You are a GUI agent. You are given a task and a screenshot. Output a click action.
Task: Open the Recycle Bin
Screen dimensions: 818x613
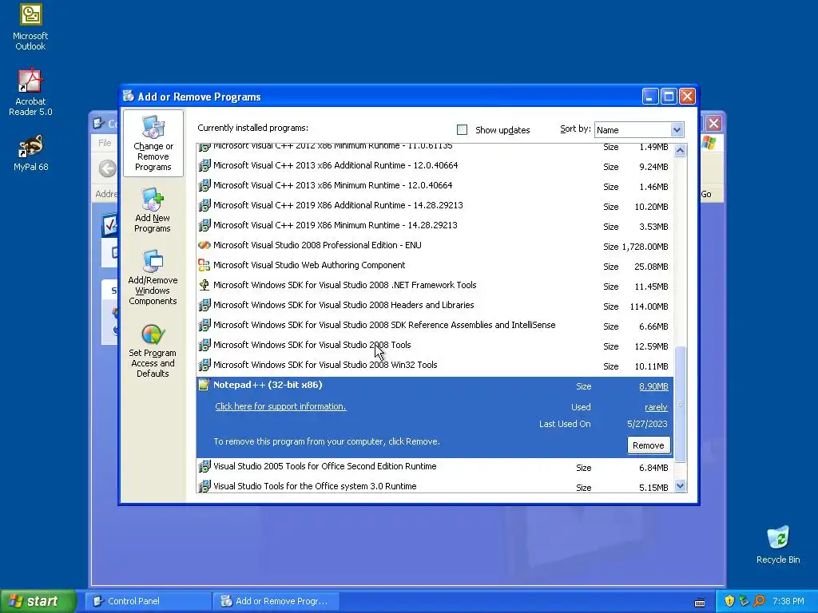778,545
